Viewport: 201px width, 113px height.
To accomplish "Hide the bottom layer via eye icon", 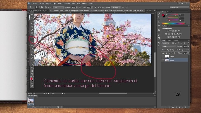I will point(163,60).
